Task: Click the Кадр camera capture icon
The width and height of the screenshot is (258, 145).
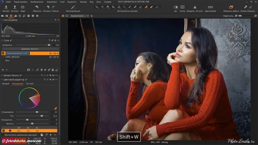Action: [23, 7]
